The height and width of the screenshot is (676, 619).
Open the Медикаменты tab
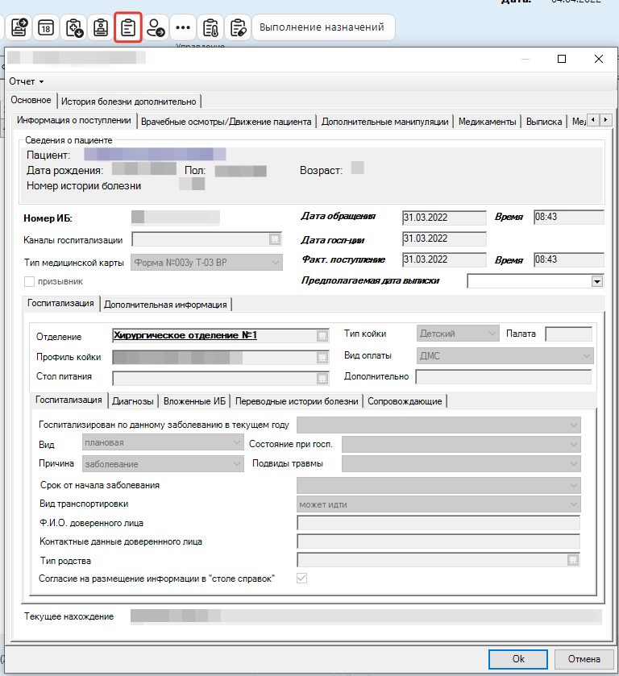(x=487, y=122)
